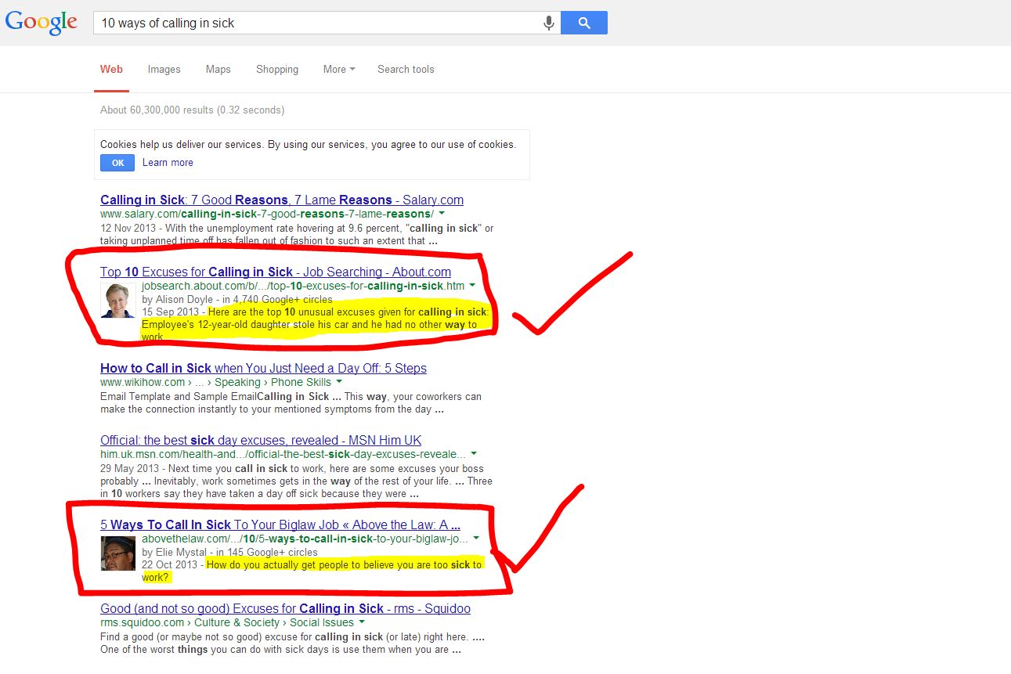Click the www.salary.com green URL text
This screenshot has height=674, width=1011.
(266, 214)
